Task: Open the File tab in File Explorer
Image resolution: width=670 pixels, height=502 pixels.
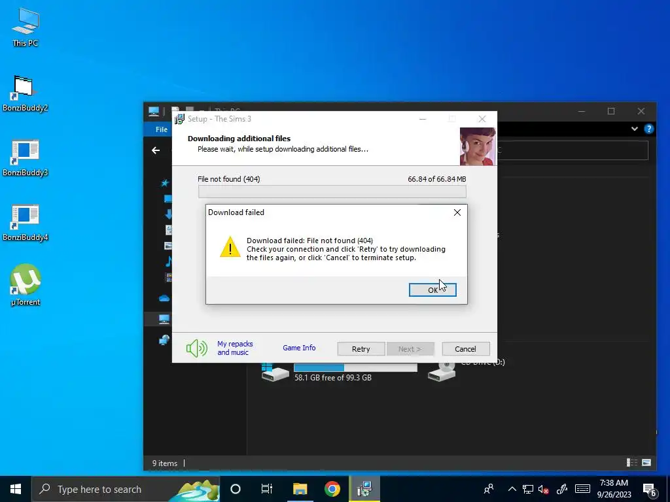Action: tap(162, 129)
